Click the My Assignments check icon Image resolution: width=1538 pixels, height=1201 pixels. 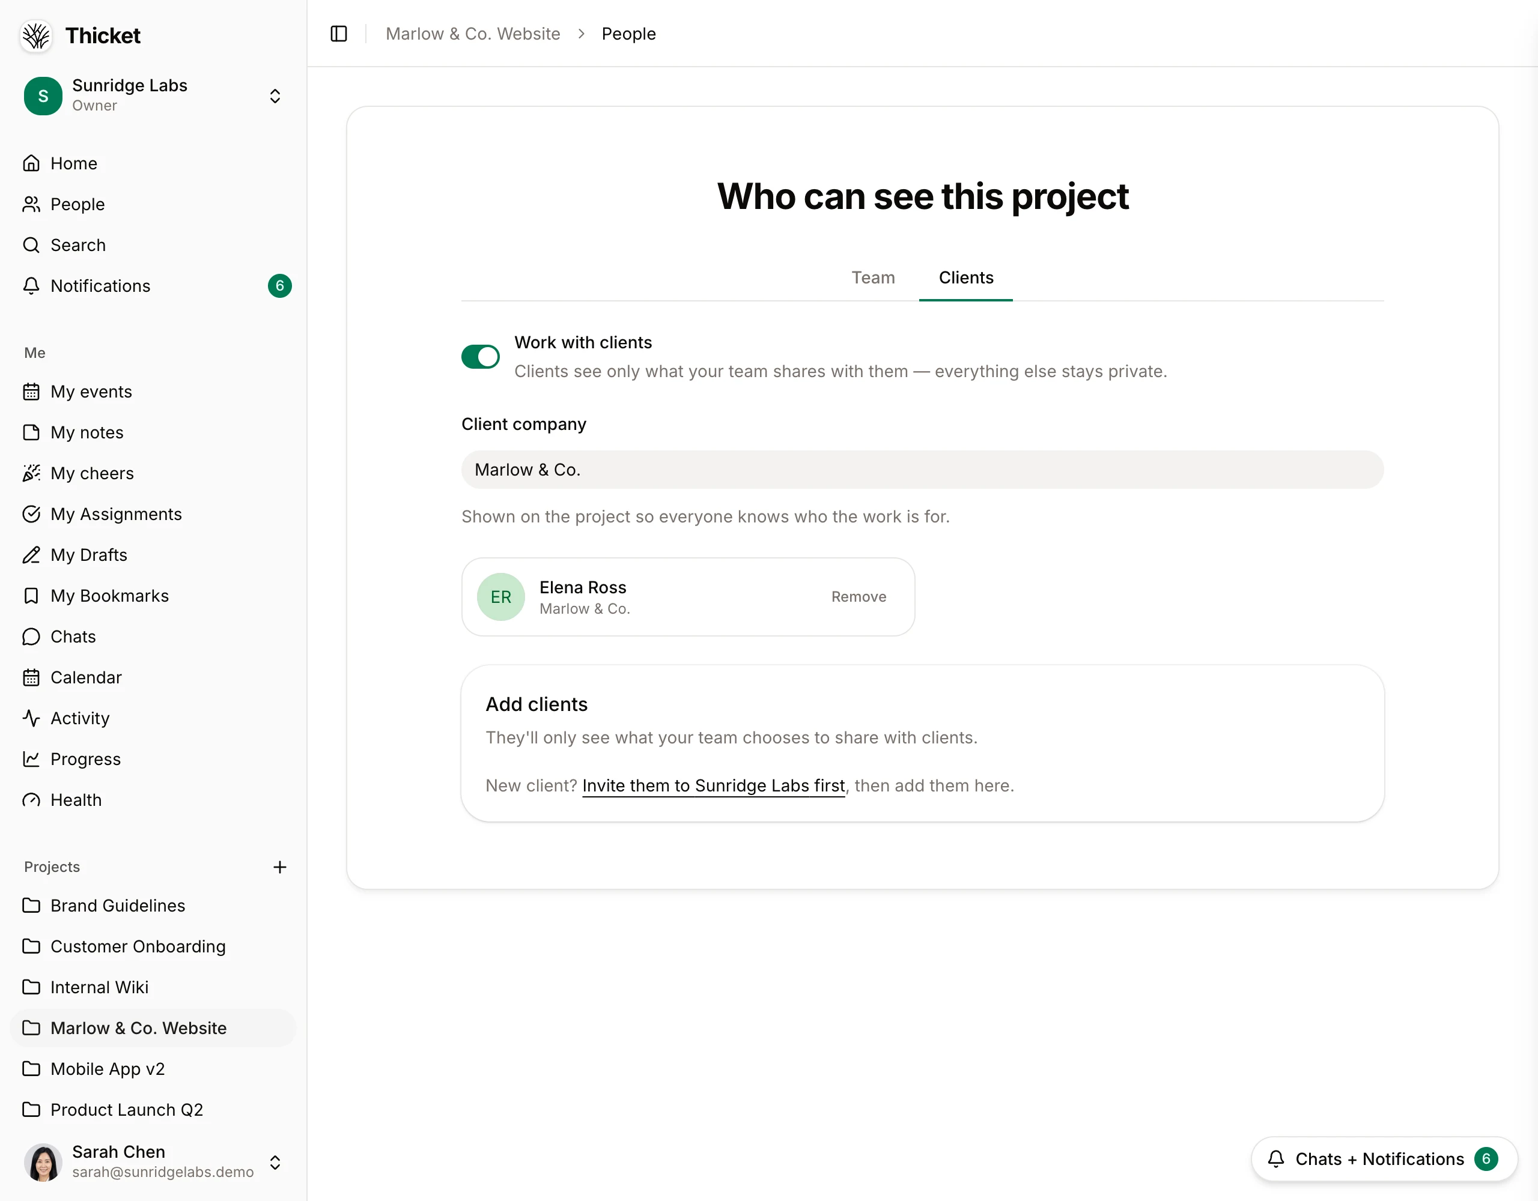31,514
